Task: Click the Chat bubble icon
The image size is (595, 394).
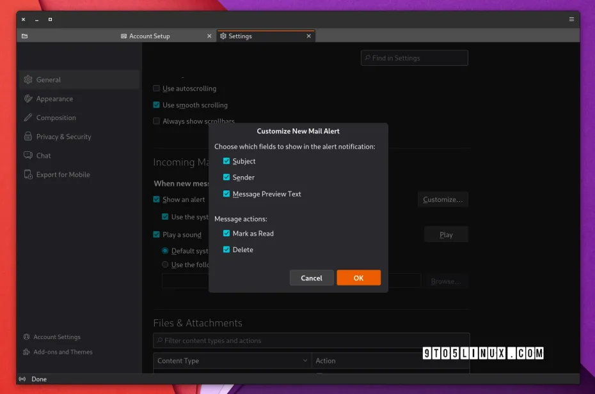Action: (28, 155)
